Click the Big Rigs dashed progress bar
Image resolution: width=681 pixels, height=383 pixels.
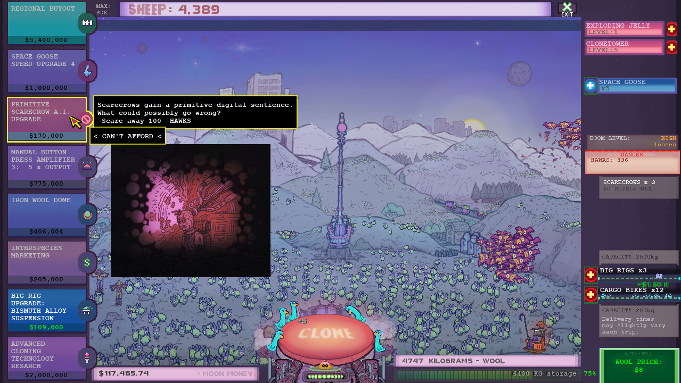[638, 278]
